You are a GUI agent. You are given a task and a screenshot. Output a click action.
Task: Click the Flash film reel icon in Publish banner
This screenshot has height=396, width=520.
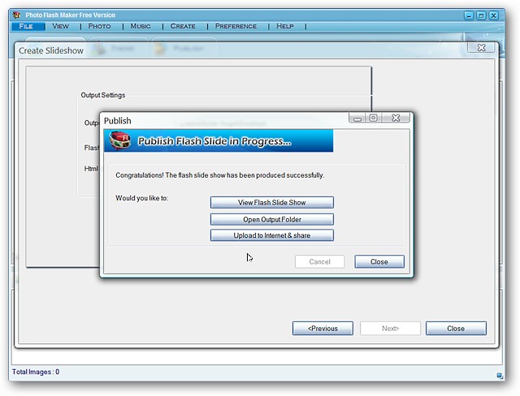point(119,140)
